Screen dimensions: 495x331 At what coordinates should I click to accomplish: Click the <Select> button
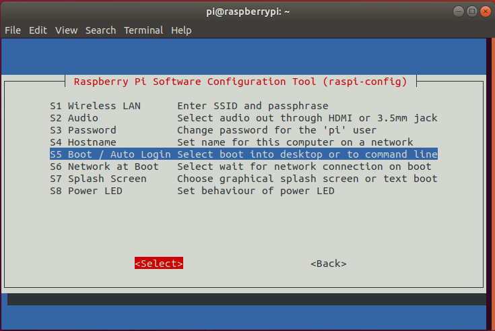(x=159, y=264)
